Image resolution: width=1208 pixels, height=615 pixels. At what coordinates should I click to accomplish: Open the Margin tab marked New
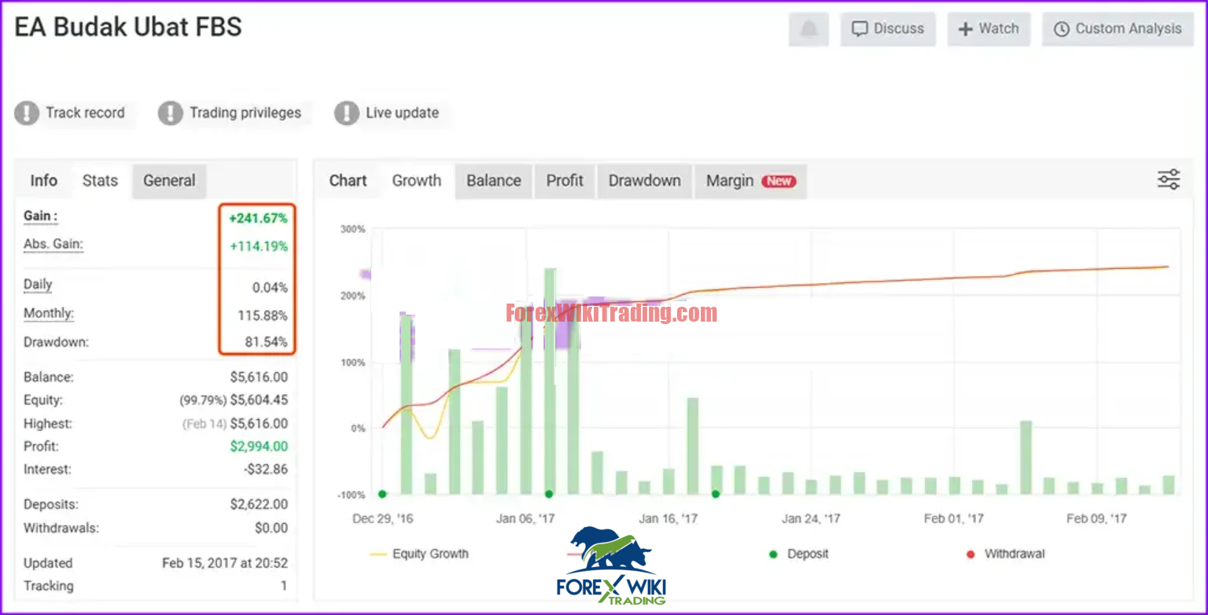click(x=750, y=181)
